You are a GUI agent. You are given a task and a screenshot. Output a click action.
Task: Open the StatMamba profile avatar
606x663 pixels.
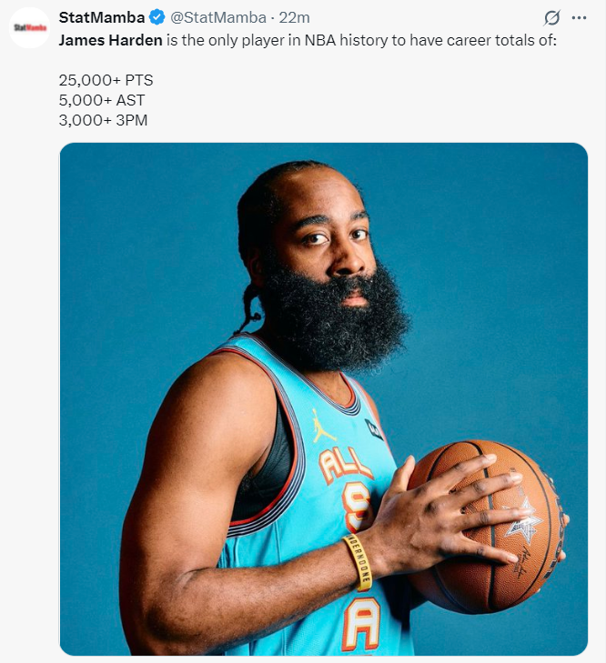pos(29,27)
